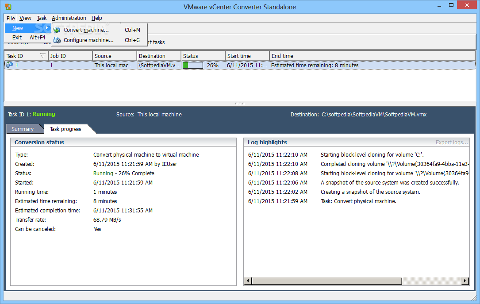Click log entry 'Creating a snapshot of the source system.'
This screenshot has width=480, height=304.
(370, 192)
